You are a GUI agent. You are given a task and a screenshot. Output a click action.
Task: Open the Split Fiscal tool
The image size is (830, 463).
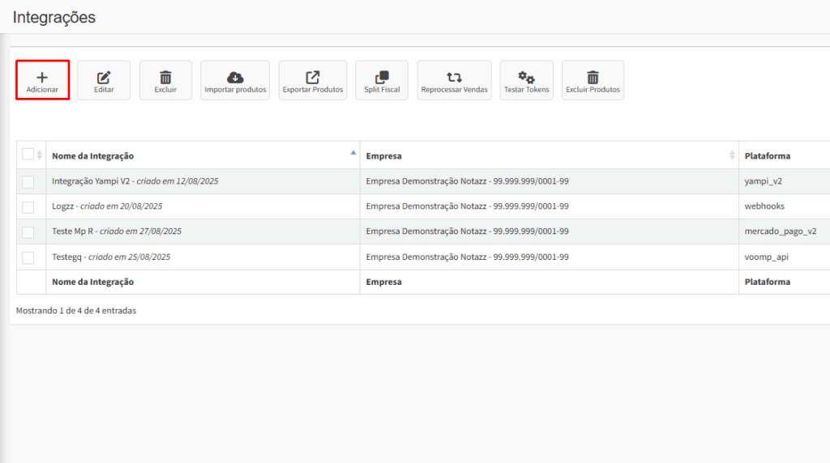(x=382, y=78)
